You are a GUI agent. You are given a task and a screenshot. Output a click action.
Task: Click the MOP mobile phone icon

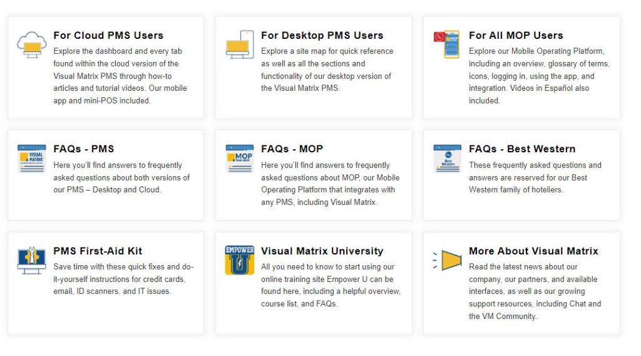pos(447,45)
